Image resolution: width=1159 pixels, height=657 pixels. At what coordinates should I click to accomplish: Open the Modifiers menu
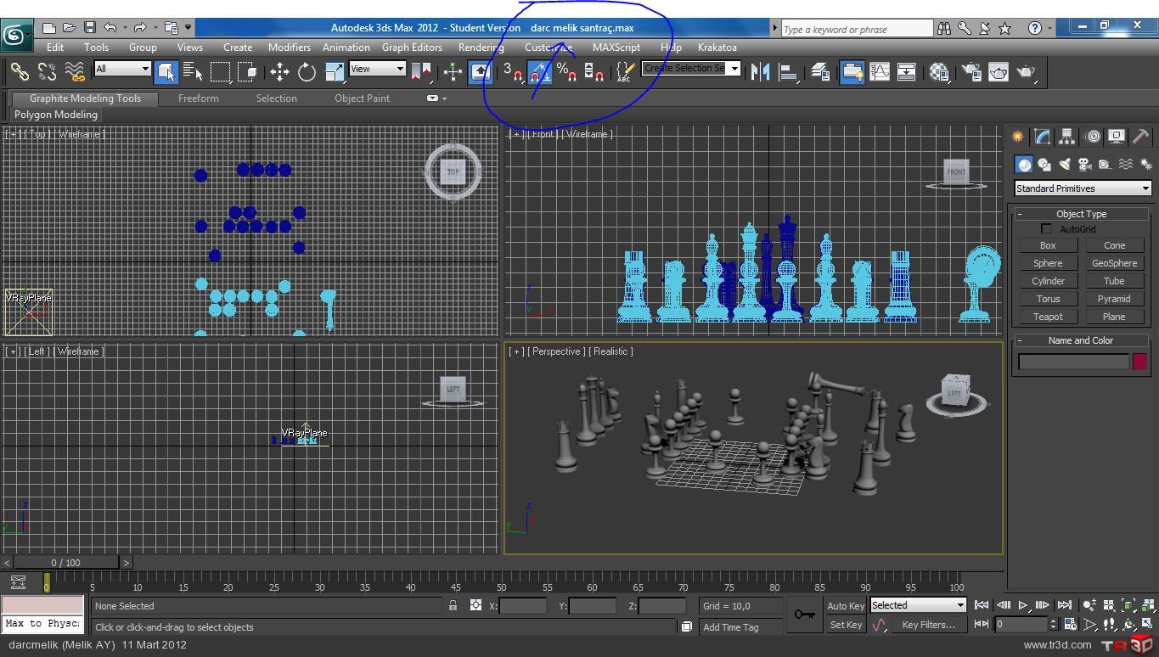tap(289, 48)
